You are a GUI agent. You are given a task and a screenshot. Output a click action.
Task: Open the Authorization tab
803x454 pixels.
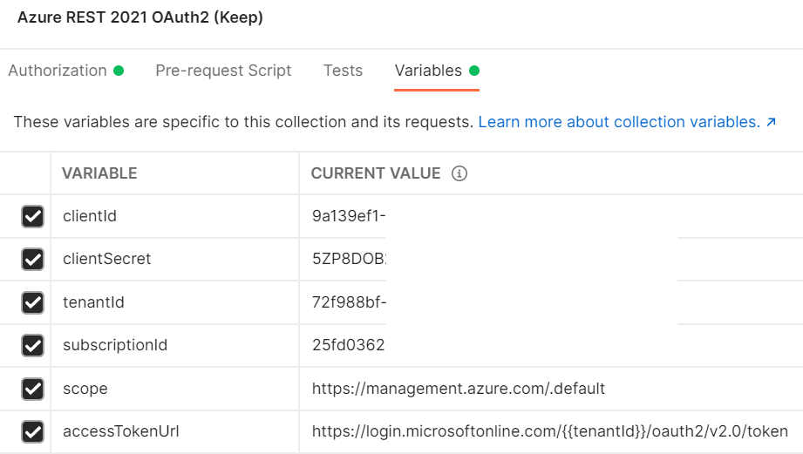[65, 70]
